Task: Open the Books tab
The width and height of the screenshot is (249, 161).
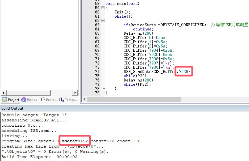Action: click(x=29, y=100)
